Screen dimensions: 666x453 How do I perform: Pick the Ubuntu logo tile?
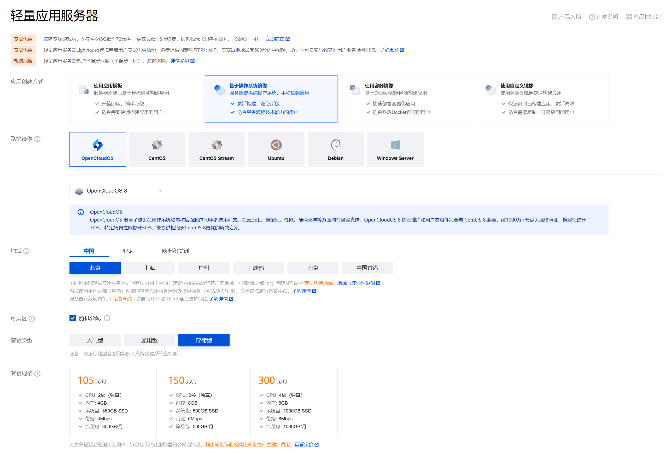276,145
